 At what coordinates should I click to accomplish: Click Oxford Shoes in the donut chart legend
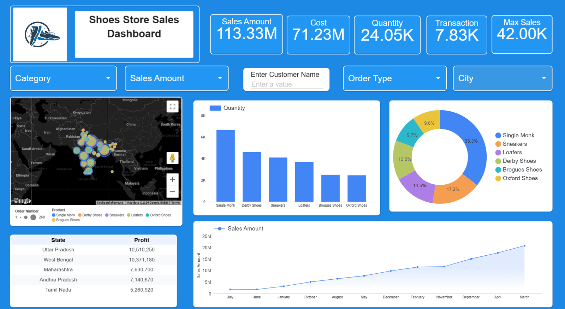click(x=517, y=178)
